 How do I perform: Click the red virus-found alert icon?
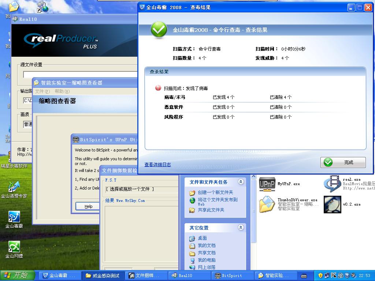158,88
